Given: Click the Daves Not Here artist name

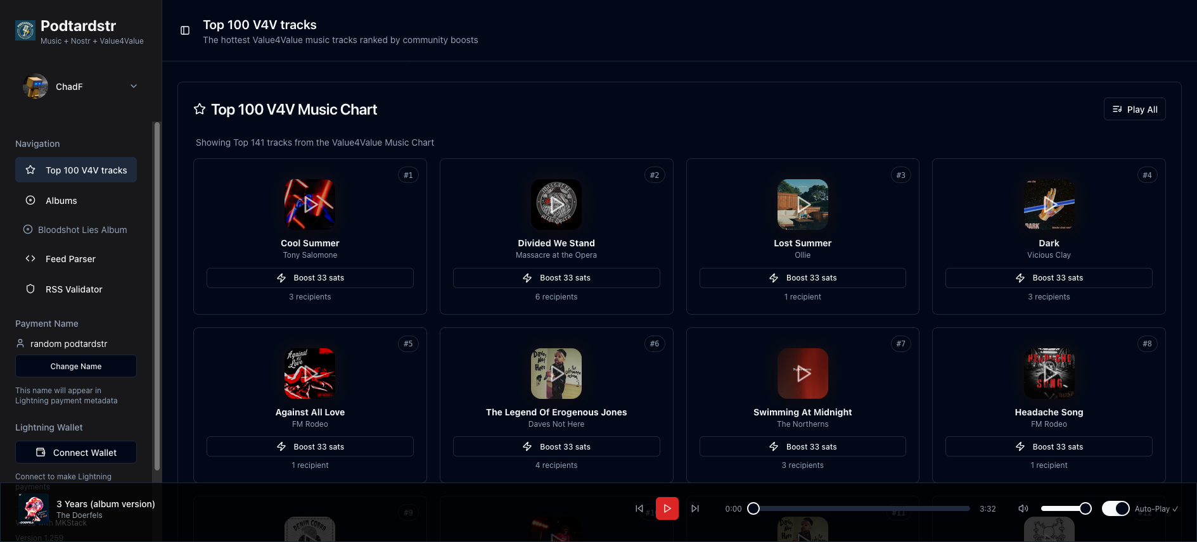Looking at the screenshot, I should (x=556, y=424).
